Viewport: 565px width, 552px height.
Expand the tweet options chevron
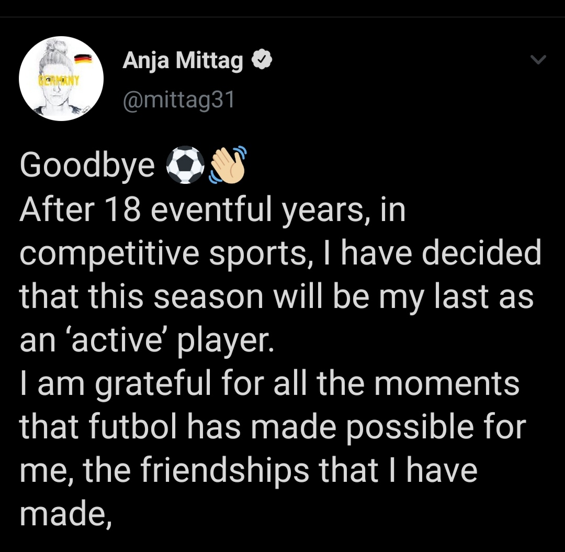538,59
